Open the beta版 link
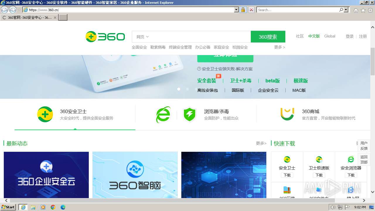This screenshot has height=211, width=375. pyautogui.click(x=272, y=81)
